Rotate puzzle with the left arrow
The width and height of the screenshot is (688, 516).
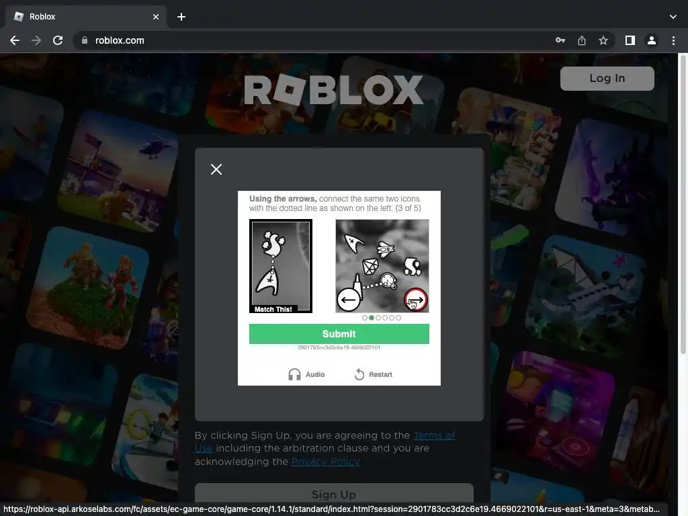(349, 300)
